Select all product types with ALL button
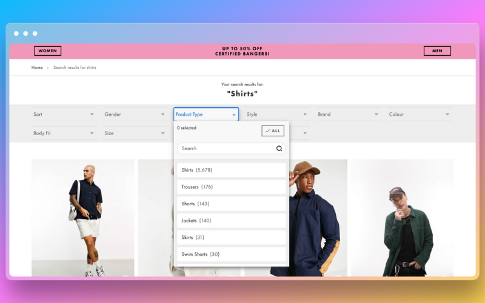The image size is (485, 303). click(273, 131)
